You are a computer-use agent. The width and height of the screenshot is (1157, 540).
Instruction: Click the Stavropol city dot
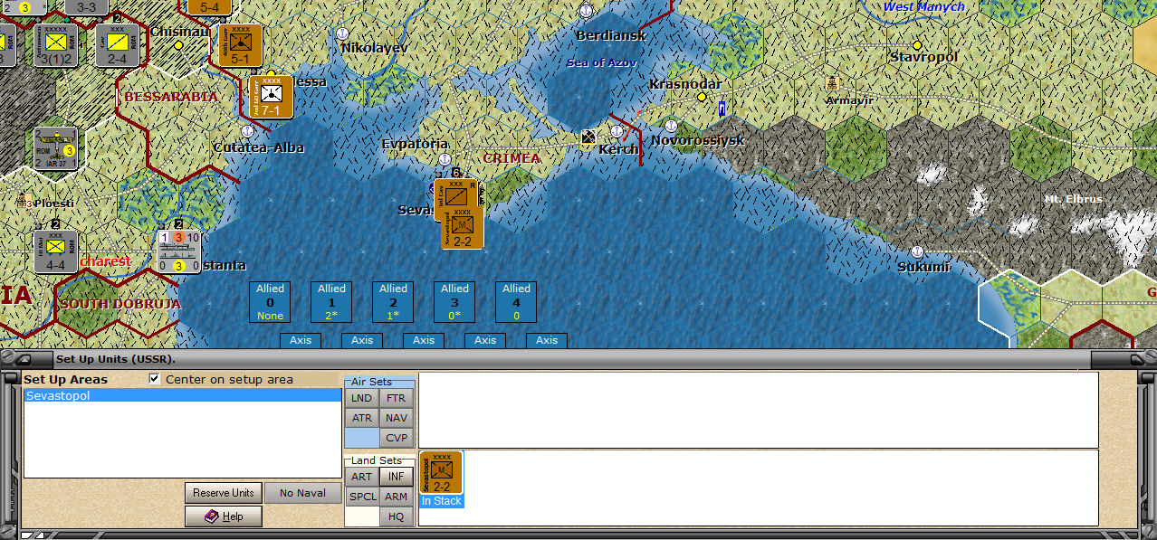click(x=917, y=44)
